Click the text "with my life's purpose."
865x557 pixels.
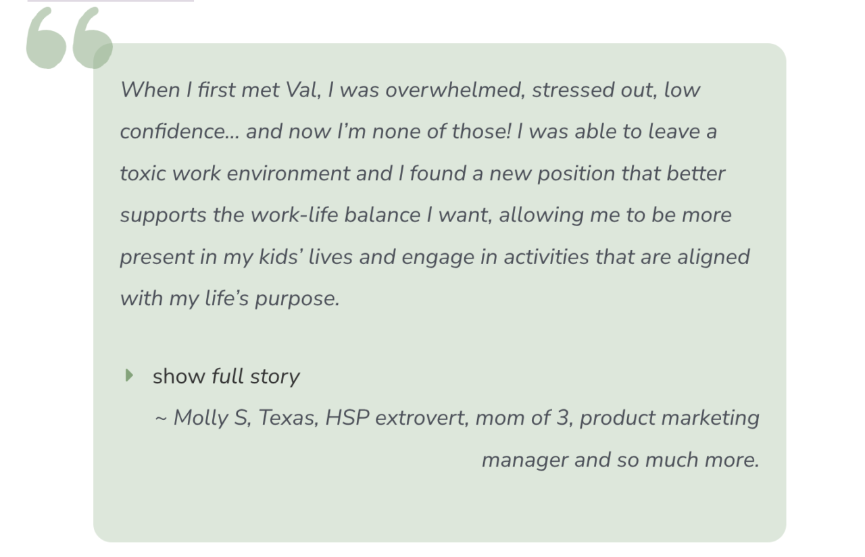click(230, 298)
